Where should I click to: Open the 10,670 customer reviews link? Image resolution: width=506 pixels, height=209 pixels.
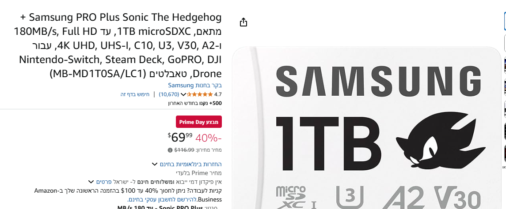pos(169,94)
